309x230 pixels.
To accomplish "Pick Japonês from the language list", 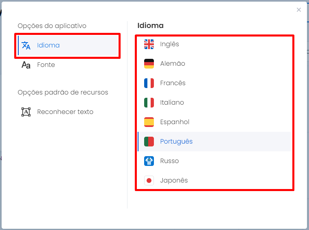I will 214,181.
